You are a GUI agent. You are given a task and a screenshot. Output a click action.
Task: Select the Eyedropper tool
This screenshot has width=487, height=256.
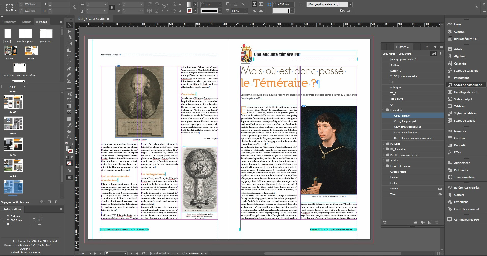pos(69,125)
